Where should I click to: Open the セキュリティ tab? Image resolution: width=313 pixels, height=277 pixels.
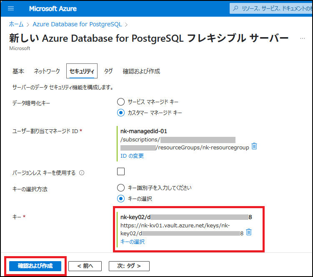click(x=82, y=71)
